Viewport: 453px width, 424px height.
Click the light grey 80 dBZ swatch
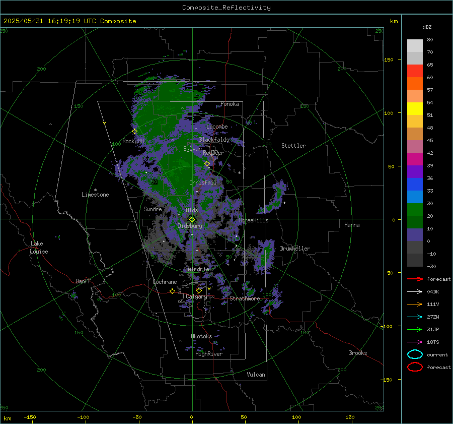pos(415,46)
